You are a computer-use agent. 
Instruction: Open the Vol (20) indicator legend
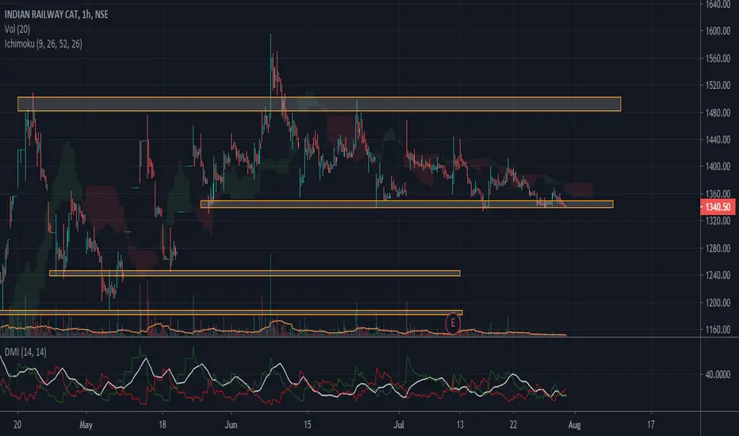17,29
